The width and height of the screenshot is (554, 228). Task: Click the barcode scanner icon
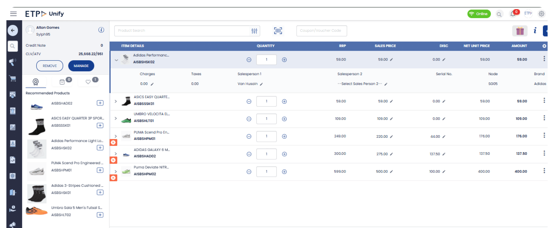pos(278,31)
